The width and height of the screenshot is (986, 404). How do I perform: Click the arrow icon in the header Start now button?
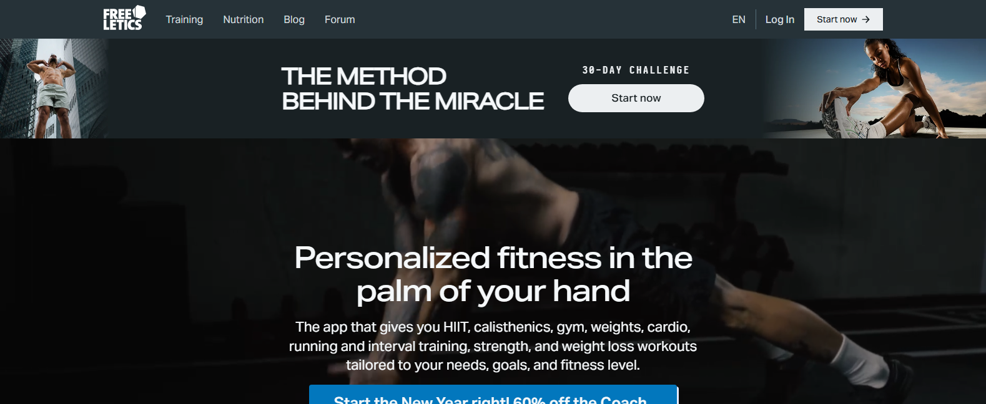(865, 19)
